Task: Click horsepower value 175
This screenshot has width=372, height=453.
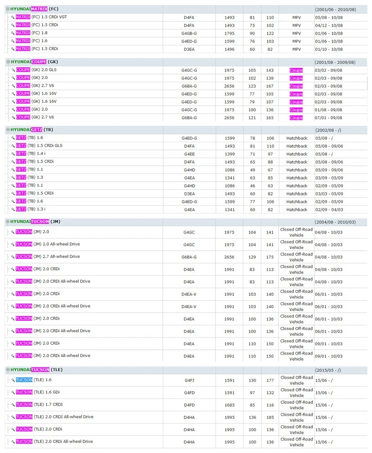Action: pos(270,257)
